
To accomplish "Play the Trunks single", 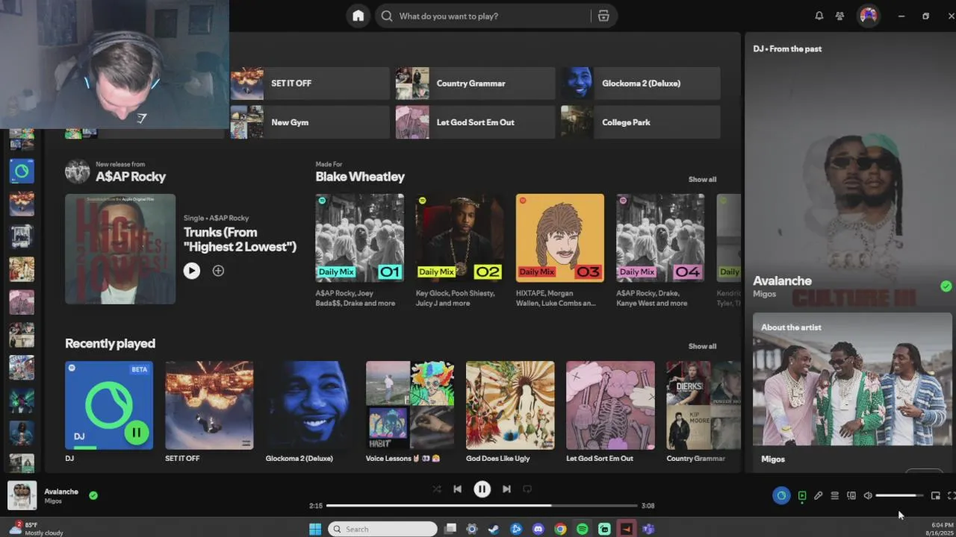I will [x=192, y=271].
